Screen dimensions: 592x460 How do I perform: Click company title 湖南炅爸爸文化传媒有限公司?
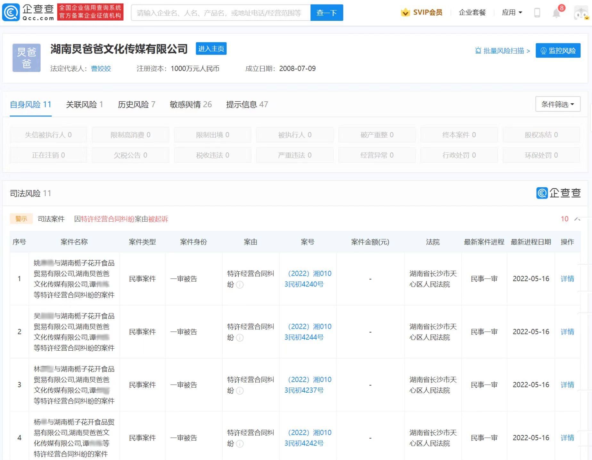(x=119, y=49)
